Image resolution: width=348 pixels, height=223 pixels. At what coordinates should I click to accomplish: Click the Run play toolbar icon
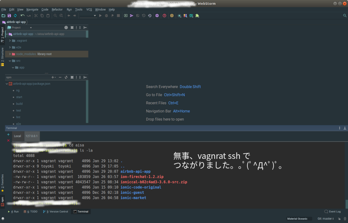coord(100,16)
